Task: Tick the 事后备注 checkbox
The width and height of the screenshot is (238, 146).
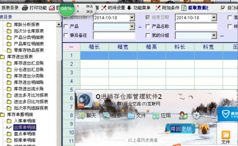Action: (x=66, y=35)
